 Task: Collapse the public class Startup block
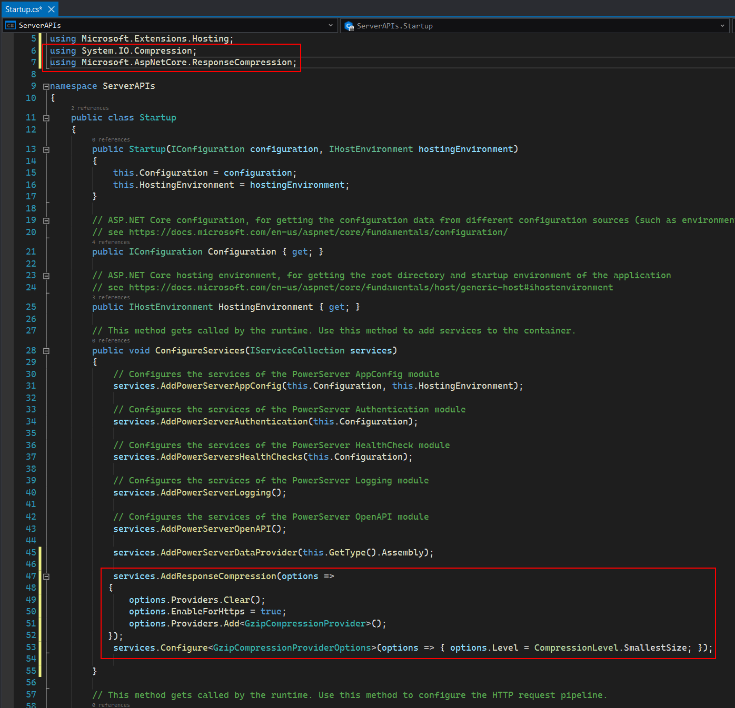pos(46,118)
